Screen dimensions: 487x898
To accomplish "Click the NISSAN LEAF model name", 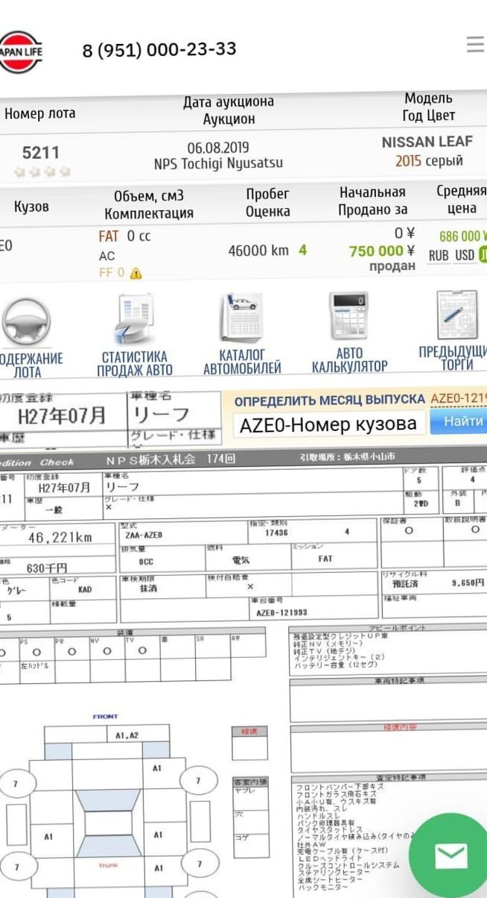I will coord(427,142).
